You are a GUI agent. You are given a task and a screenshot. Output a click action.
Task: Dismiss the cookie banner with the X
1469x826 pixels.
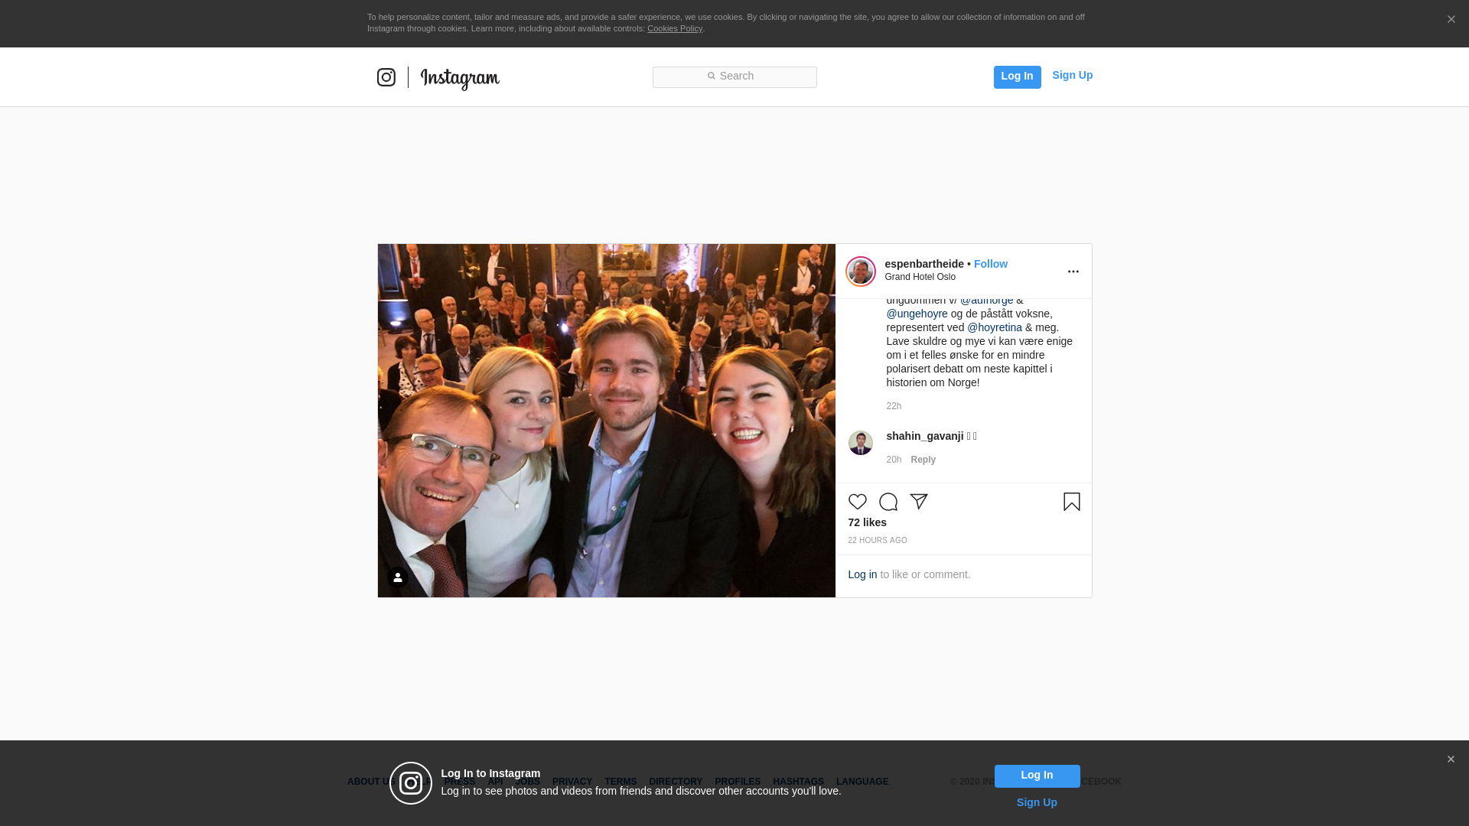1451,19
